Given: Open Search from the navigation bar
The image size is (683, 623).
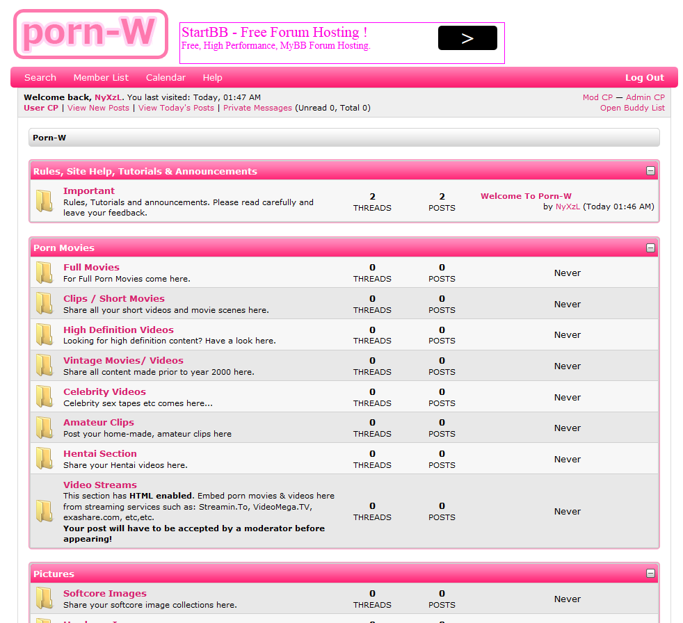Looking at the screenshot, I should (x=40, y=77).
